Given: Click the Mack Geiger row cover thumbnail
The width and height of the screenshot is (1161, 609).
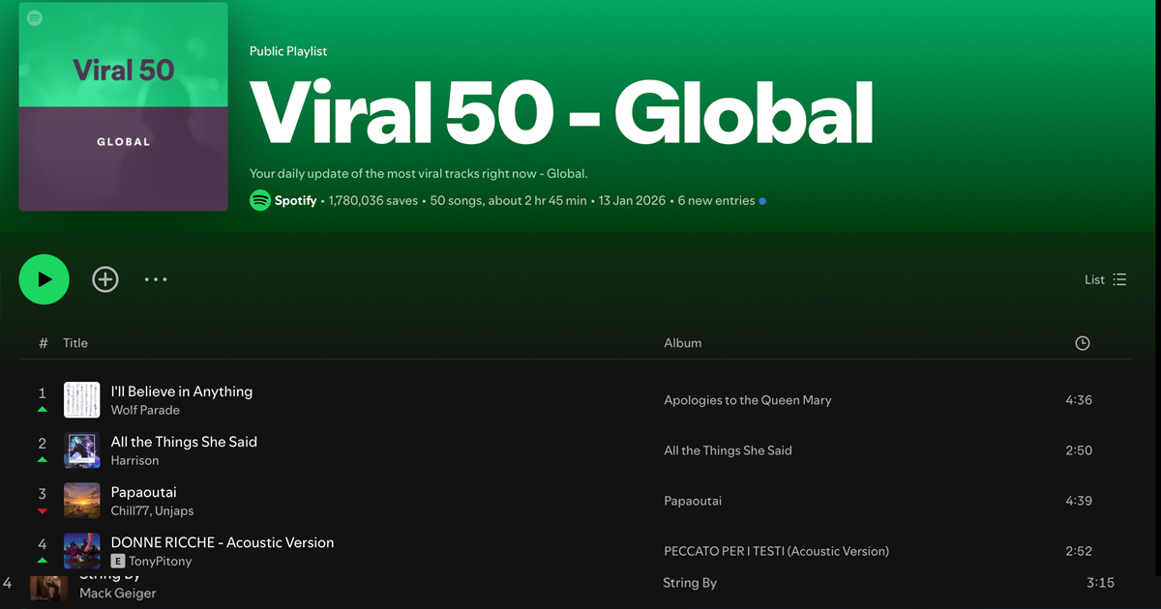Looking at the screenshot, I should [48, 588].
